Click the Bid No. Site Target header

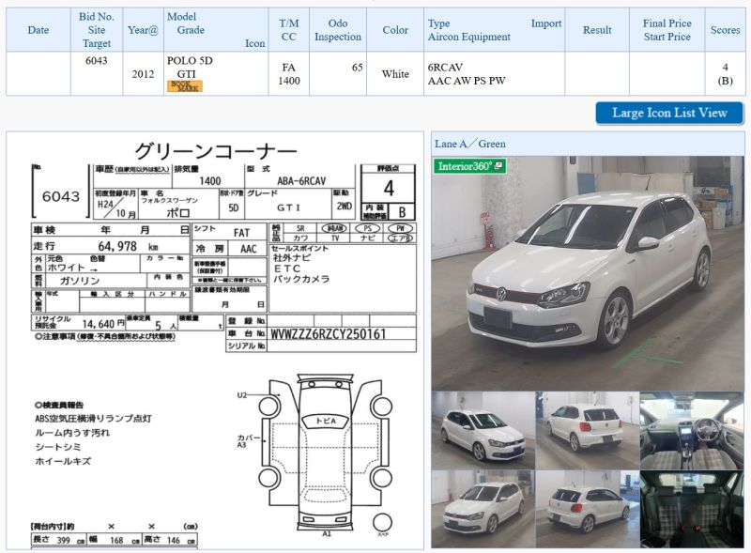tap(97, 30)
